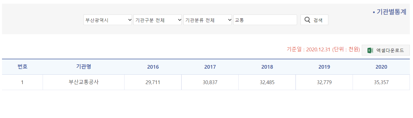Select row number 1 cell
The width and height of the screenshot is (413, 118).
(x=22, y=82)
